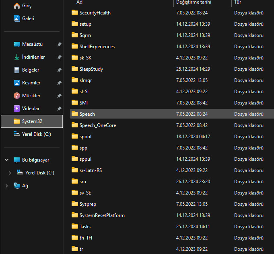
Task: Click the SleepStudy folder icon
Action: click(x=75, y=69)
